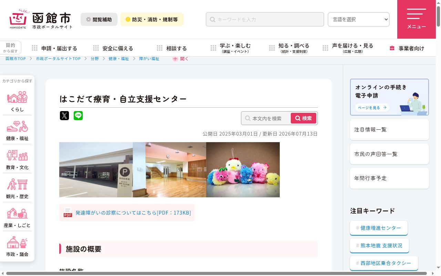Open the hamburger メニュー button
441x276 pixels.
[417, 19]
